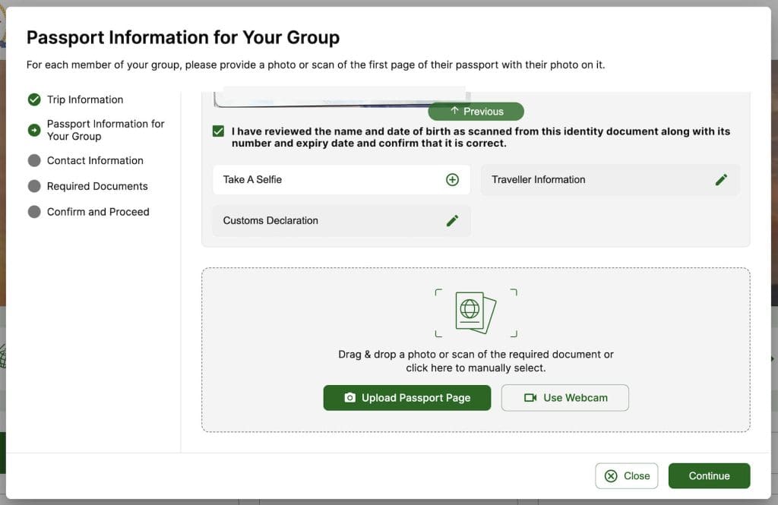
Task: Click the grey circle beside Contact Information
Action: (x=34, y=160)
